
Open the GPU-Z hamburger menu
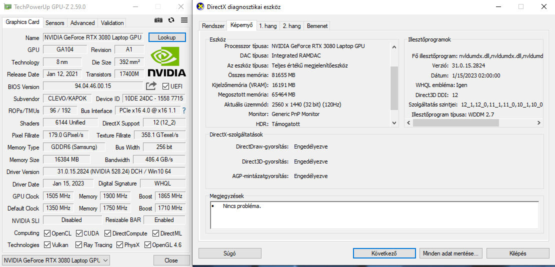184,20
